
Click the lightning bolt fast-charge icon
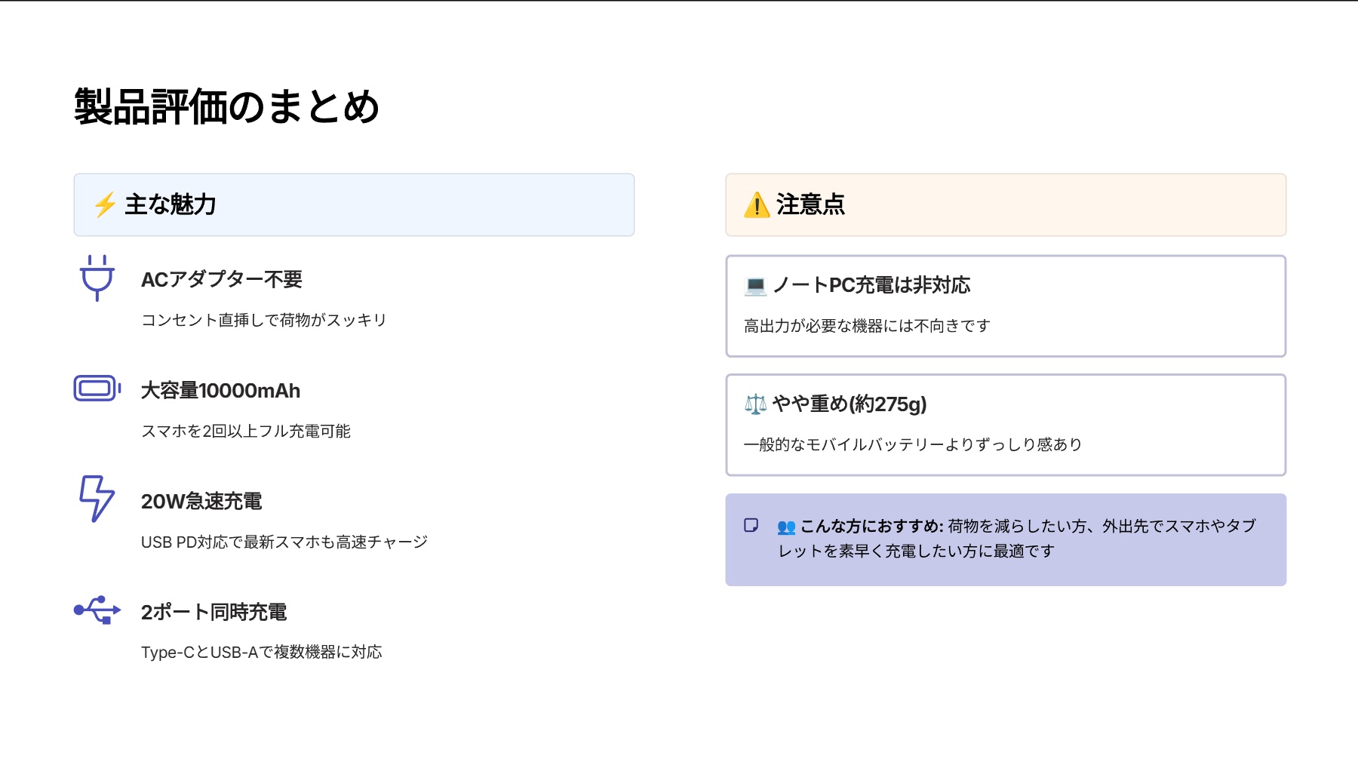pyautogui.click(x=97, y=499)
